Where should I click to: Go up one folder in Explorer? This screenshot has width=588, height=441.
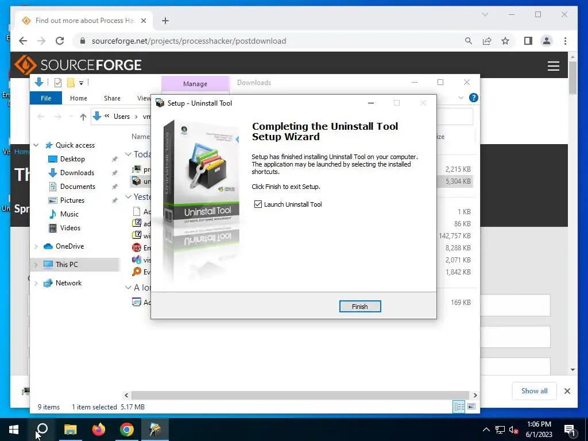83,117
